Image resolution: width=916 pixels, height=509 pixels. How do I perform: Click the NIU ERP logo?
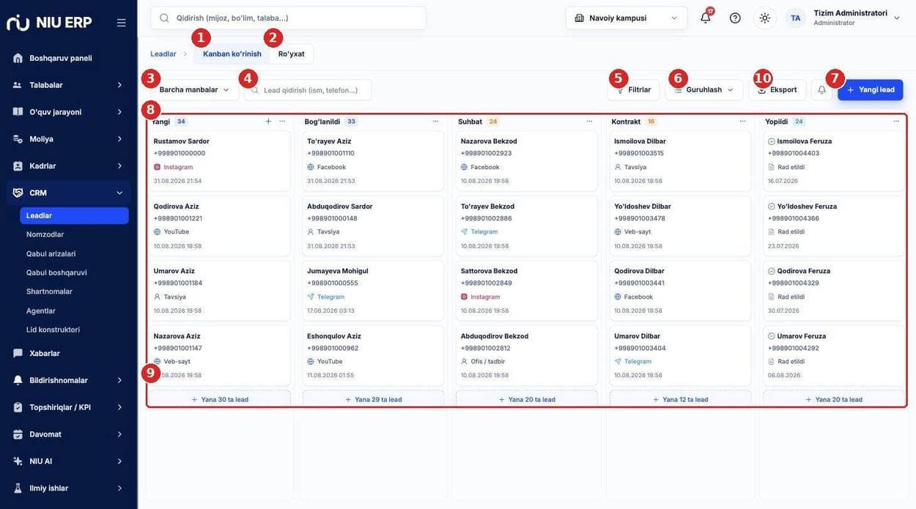(x=49, y=23)
